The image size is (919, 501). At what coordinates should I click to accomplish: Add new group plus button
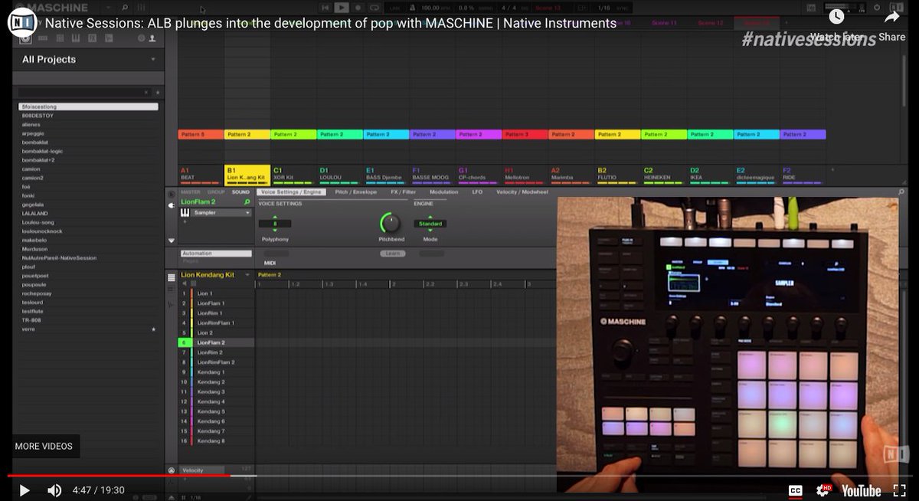[832, 170]
